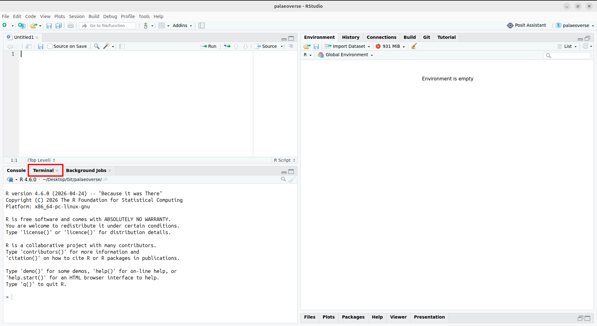Open the List view dropdown
This screenshot has height=326, width=597.
click(x=567, y=46)
